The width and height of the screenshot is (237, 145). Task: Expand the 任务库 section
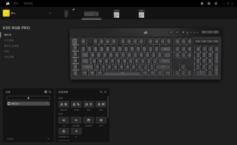pyautogui.click(x=49, y=139)
